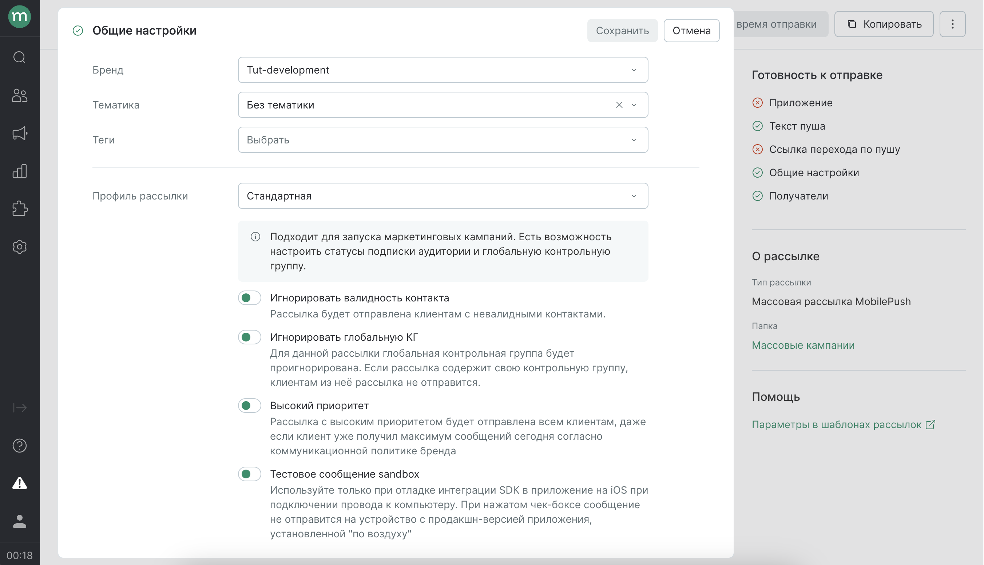The width and height of the screenshot is (984, 565).
Task: Toggle Тестовое сообщение sandbox switch
Action: 249,474
